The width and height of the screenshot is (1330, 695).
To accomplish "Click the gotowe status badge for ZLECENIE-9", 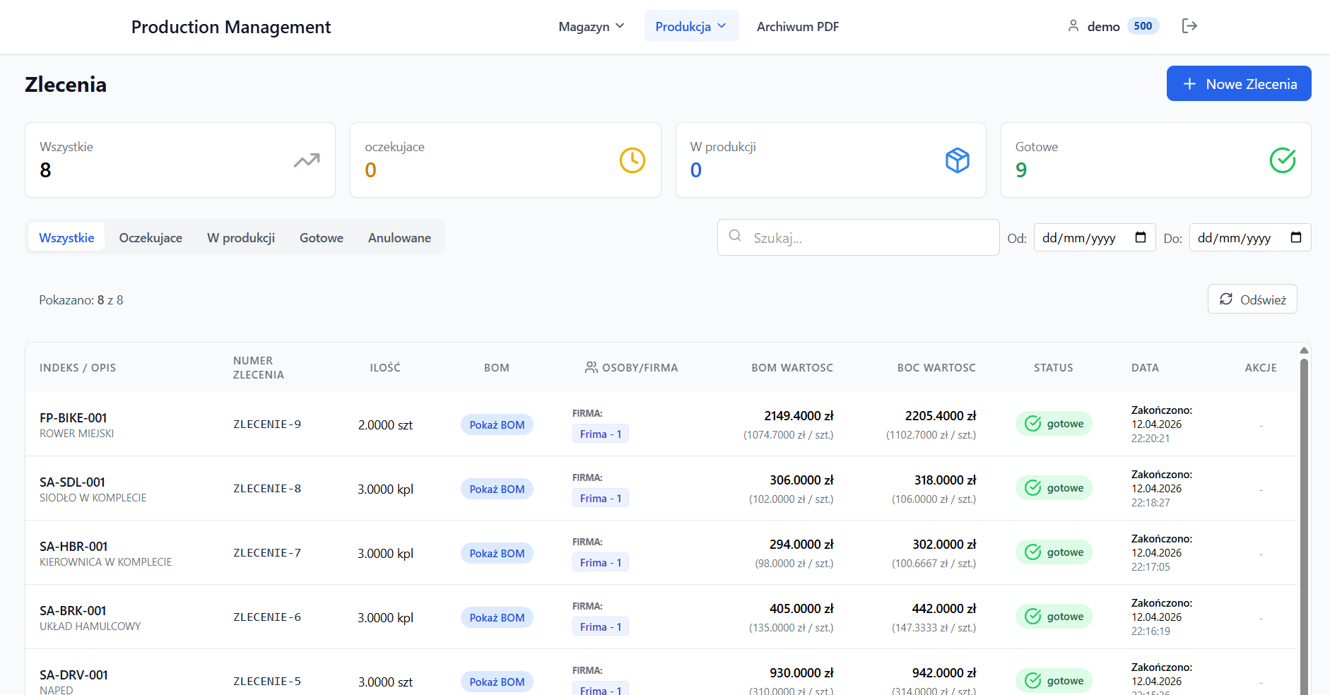I will click(1054, 424).
